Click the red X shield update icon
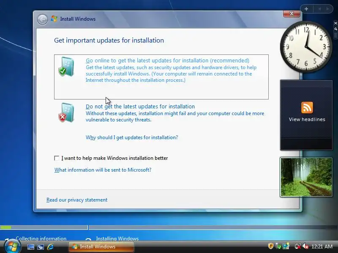This screenshot has width=338, height=253. pos(66,113)
